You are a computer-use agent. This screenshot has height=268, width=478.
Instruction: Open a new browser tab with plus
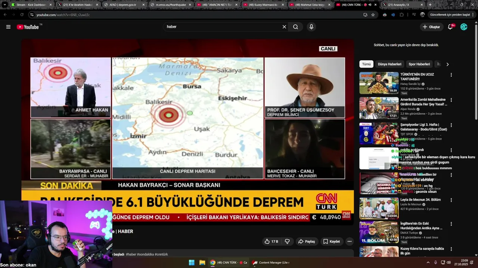[x=430, y=5]
